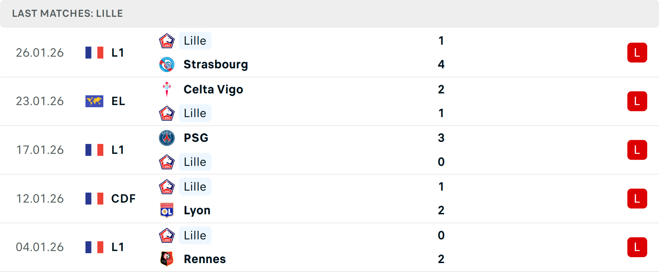Open the Lyon team link
The height and width of the screenshot is (272, 659).
[x=197, y=211]
